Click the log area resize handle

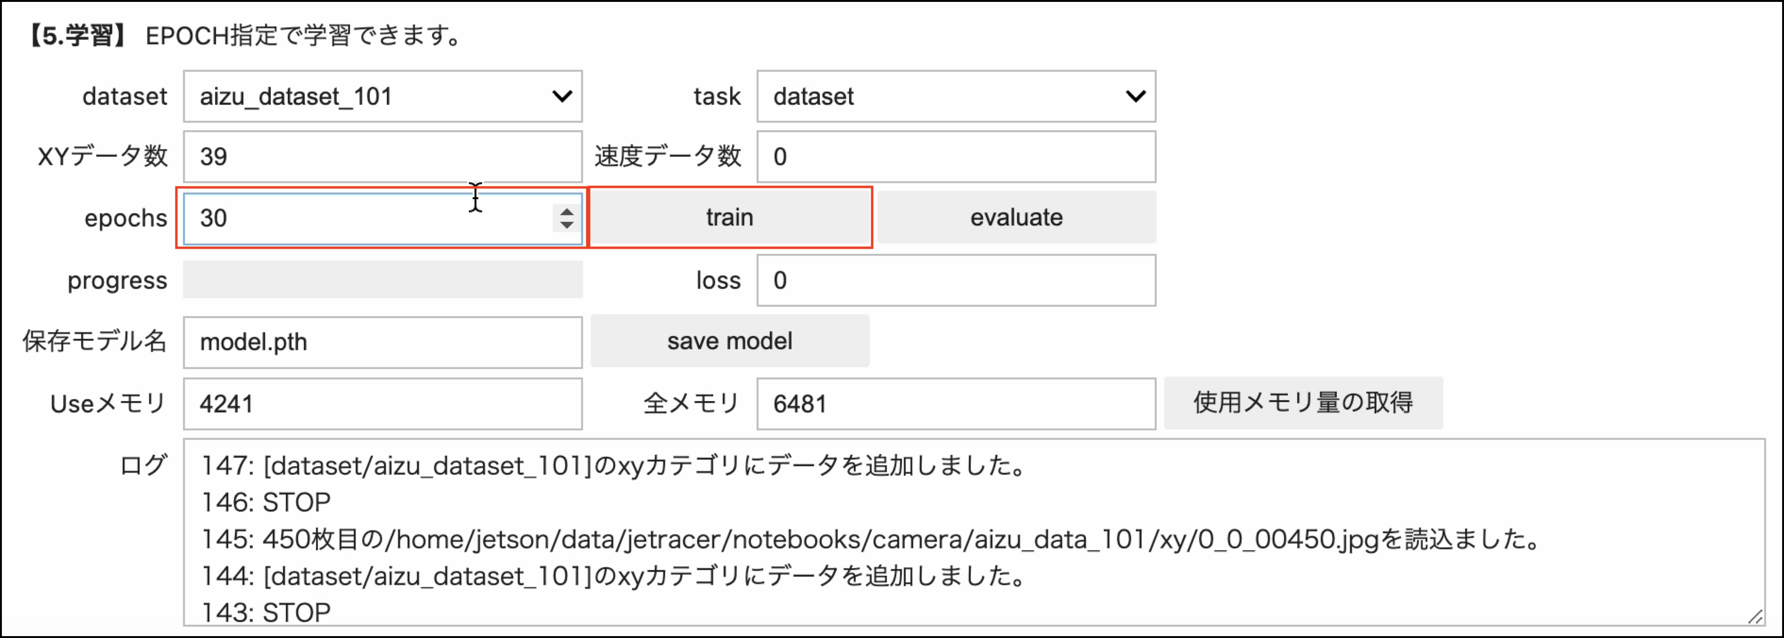tap(1755, 616)
